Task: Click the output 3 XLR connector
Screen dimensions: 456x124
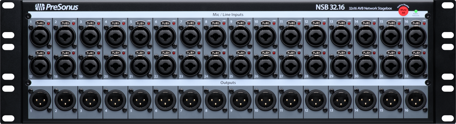Action: 90,100
